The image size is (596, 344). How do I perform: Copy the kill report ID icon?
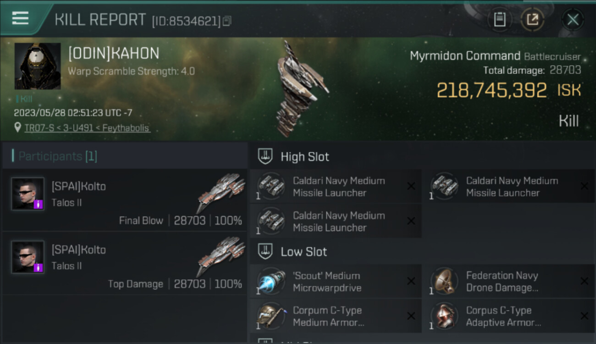[227, 21]
